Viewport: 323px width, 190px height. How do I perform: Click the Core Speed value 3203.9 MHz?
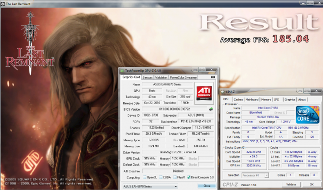(x=253, y=152)
